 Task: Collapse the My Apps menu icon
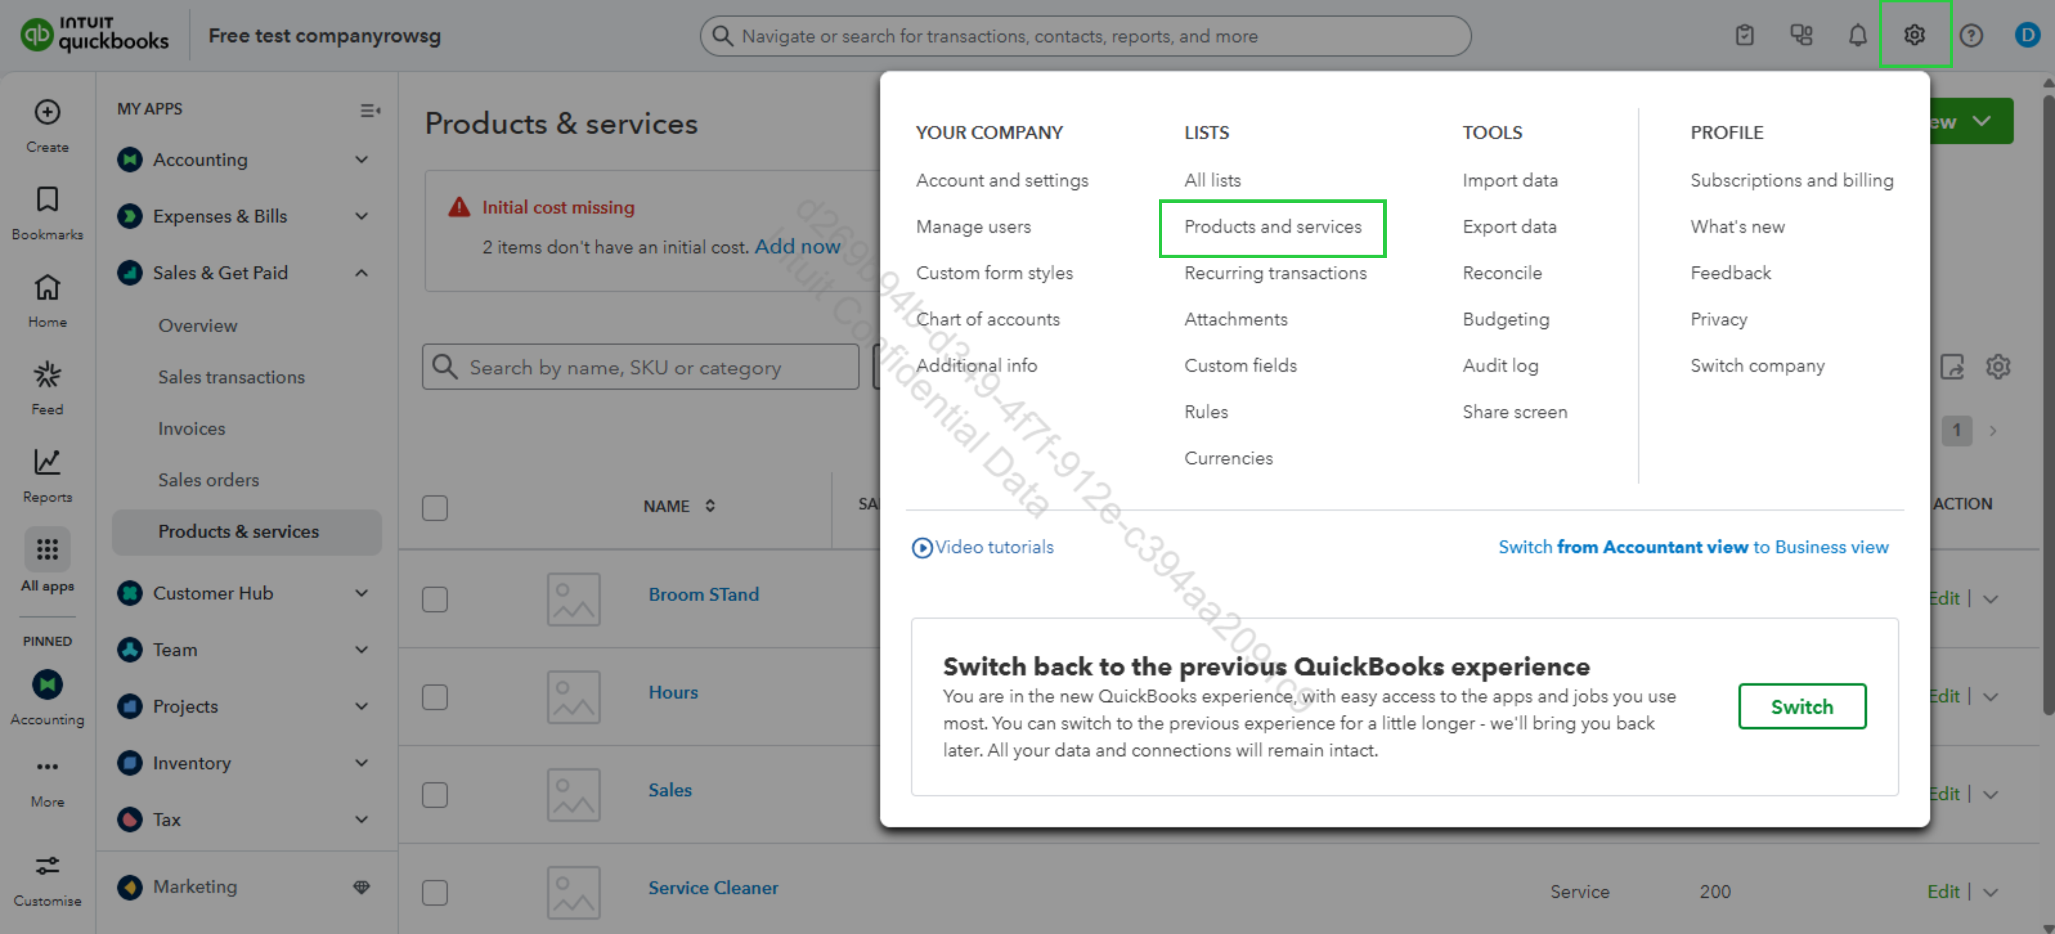(370, 110)
